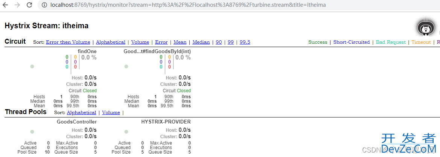Focus the address bar URL
Image resolution: width=440 pixels, height=157 pixels.
[x=188, y=5]
